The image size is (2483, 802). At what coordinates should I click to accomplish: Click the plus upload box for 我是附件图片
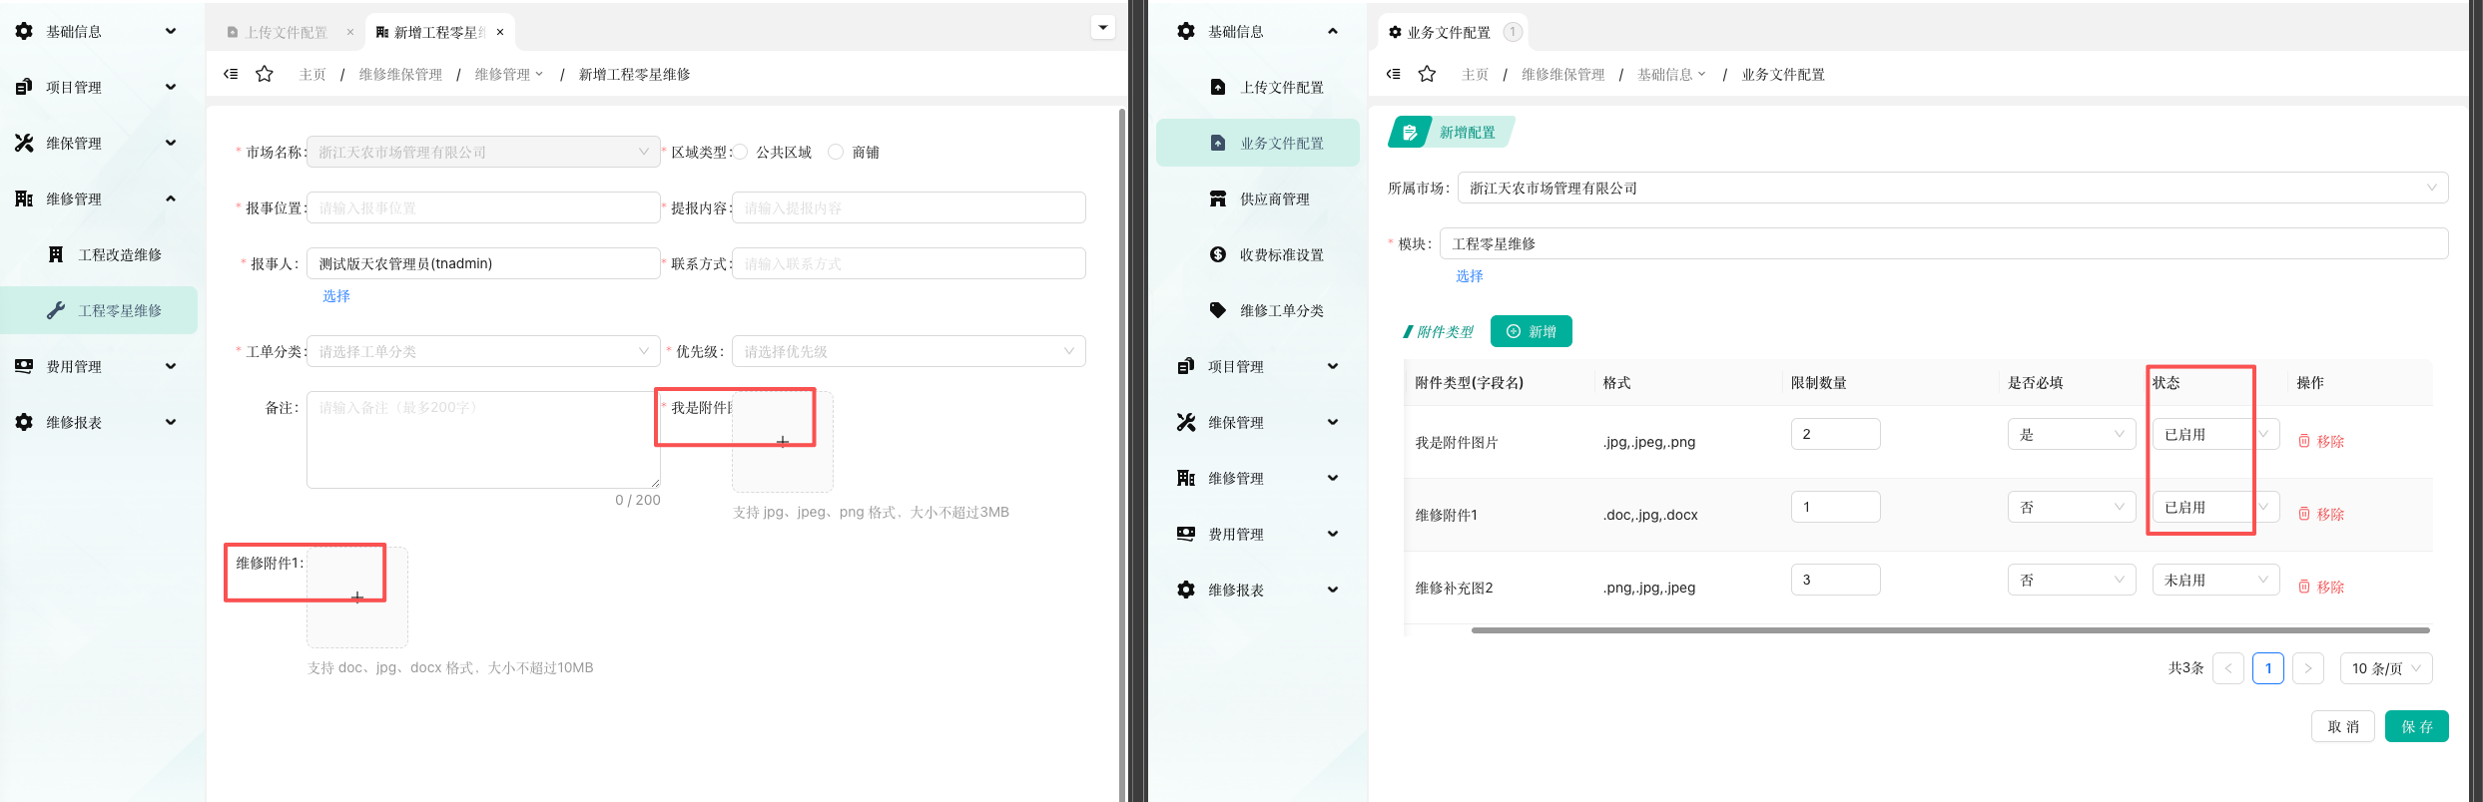[783, 442]
